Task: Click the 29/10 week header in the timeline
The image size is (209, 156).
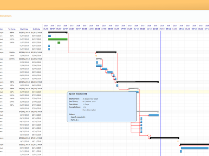Action: [x=162, y=29]
